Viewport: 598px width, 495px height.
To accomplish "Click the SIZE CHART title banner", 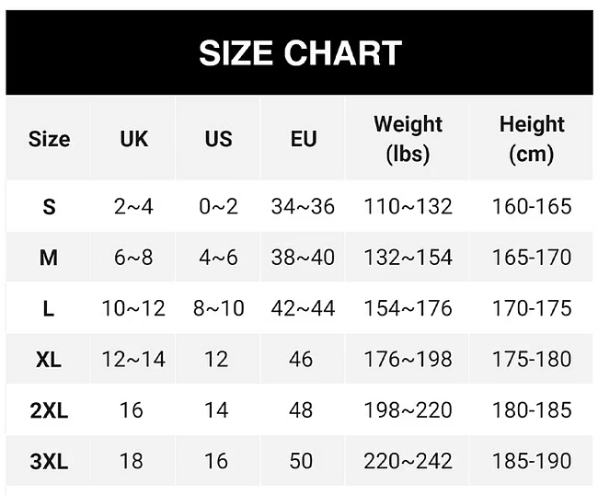I will (299, 52).
